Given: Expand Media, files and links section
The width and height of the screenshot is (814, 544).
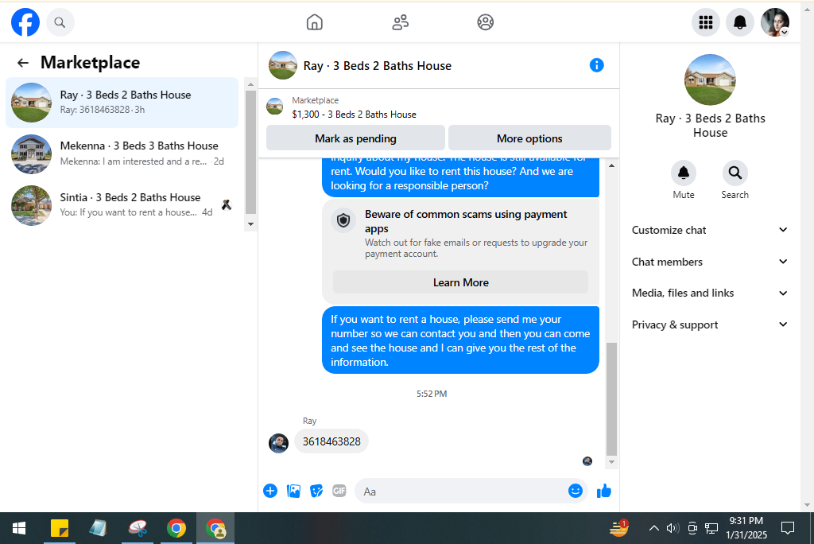Looking at the screenshot, I should point(710,293).
